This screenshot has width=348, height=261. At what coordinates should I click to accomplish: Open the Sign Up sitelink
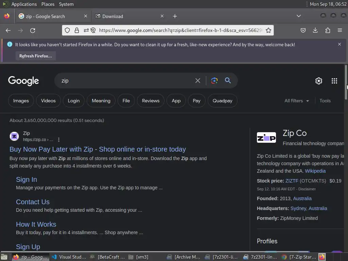click(28, 247)
